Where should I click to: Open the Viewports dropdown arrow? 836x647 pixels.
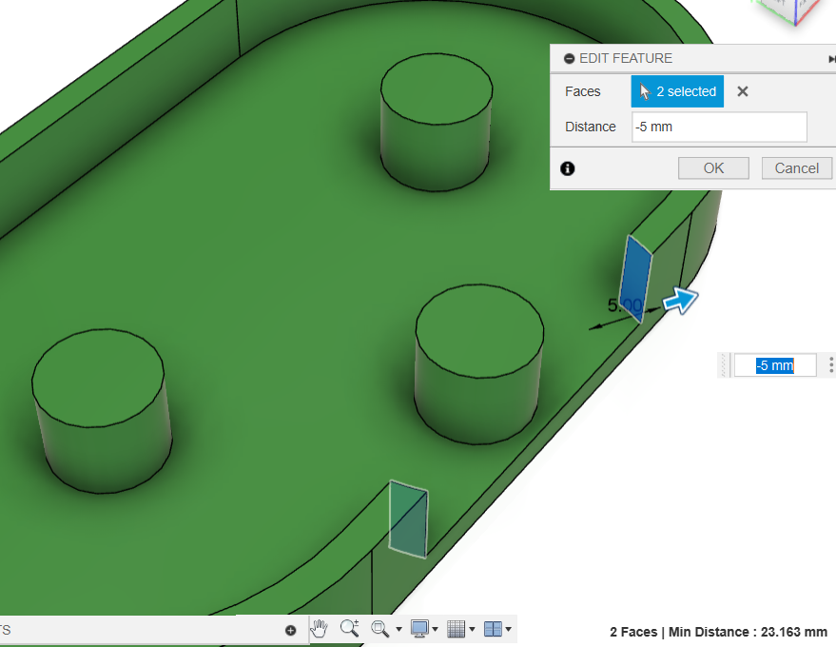point(509,629)
